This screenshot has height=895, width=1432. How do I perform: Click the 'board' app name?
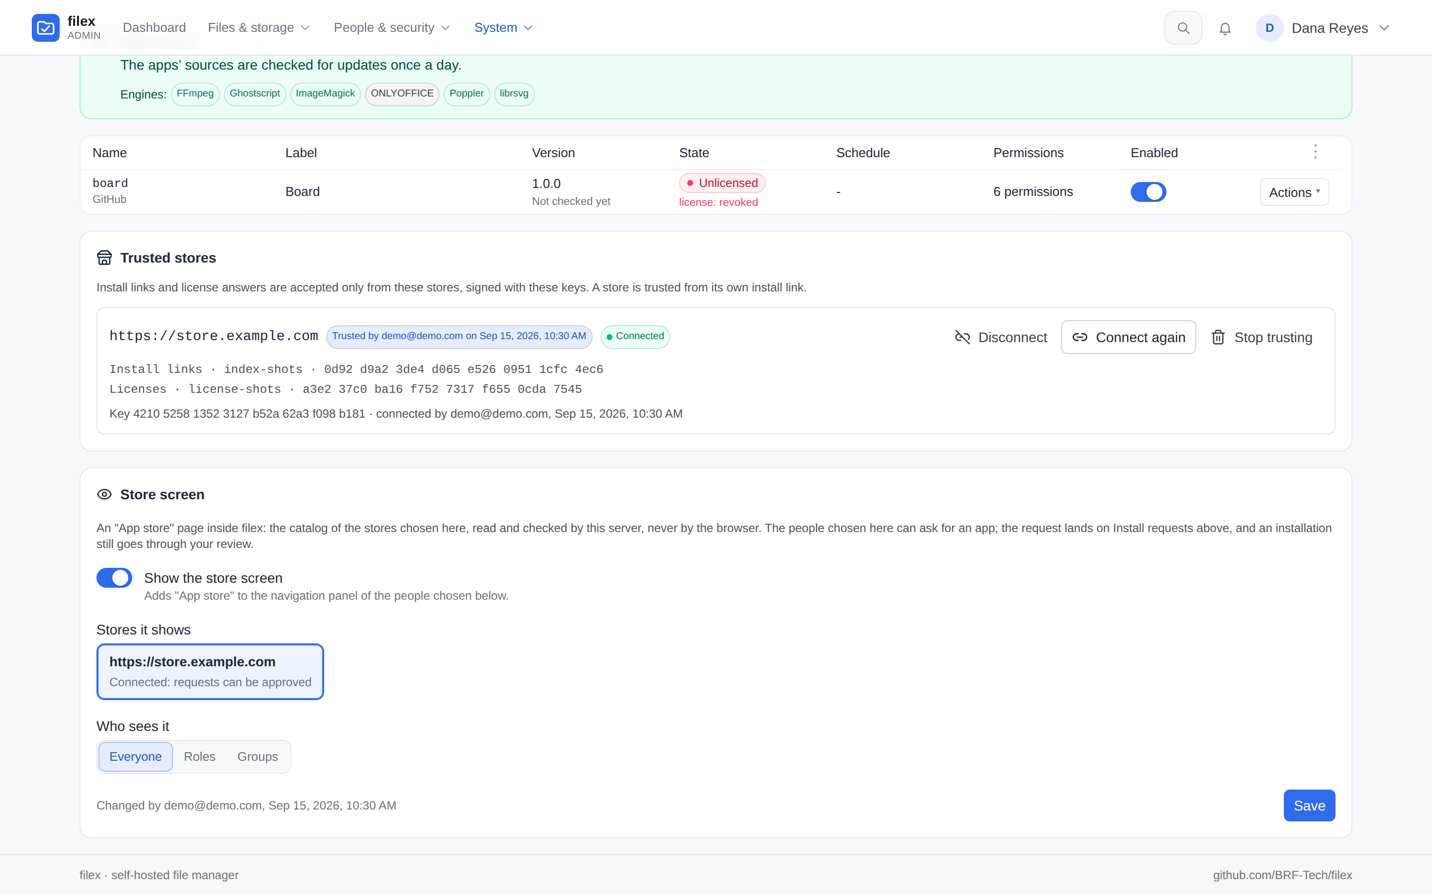click(x=110, y=183)
